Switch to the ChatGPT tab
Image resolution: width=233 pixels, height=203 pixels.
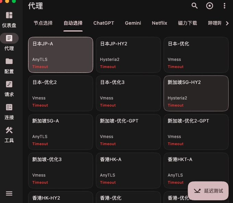[x=104, y=23]
